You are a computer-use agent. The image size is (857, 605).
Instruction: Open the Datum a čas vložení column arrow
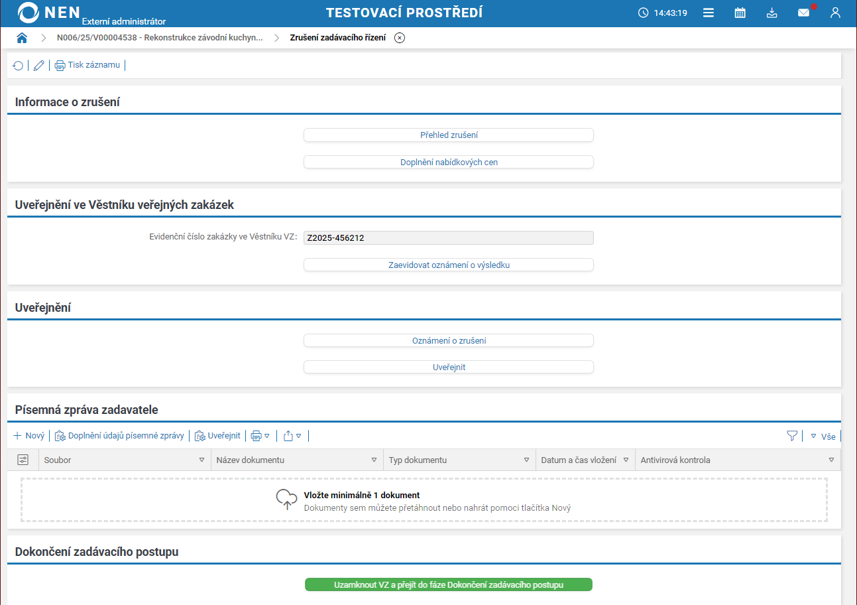(626, 460)
